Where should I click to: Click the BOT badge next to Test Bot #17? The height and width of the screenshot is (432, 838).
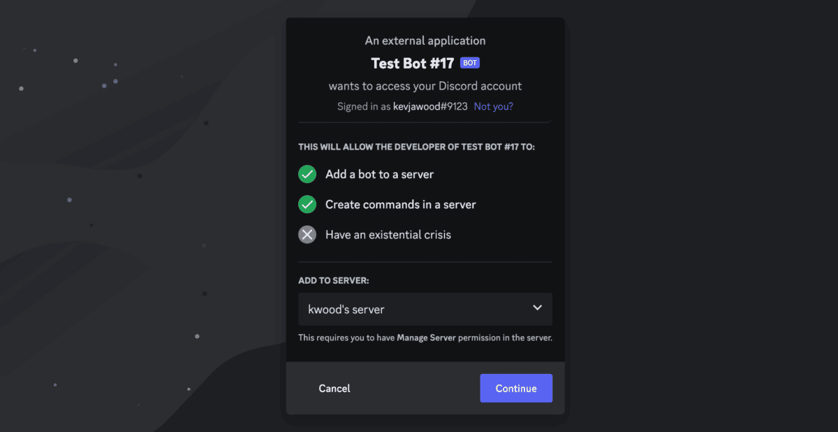pyautogui.click(x=470, y=63)
